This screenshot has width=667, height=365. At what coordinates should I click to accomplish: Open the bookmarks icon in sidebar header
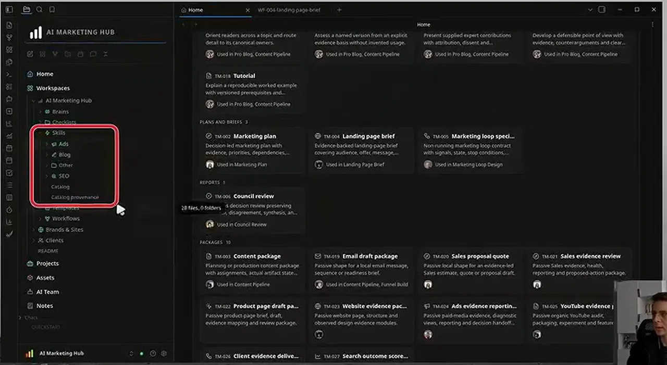click(x=52, y=9)
